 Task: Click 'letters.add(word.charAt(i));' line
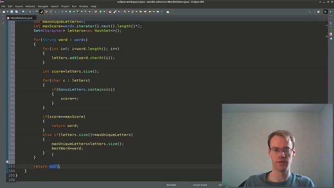(83, 58)
